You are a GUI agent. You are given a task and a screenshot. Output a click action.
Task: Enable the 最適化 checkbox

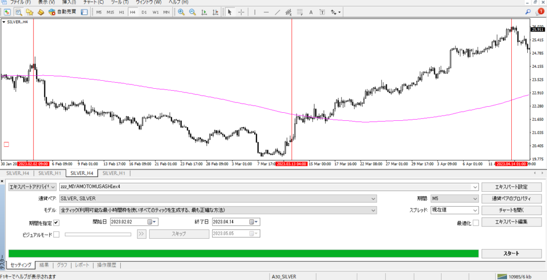(475, 222)
